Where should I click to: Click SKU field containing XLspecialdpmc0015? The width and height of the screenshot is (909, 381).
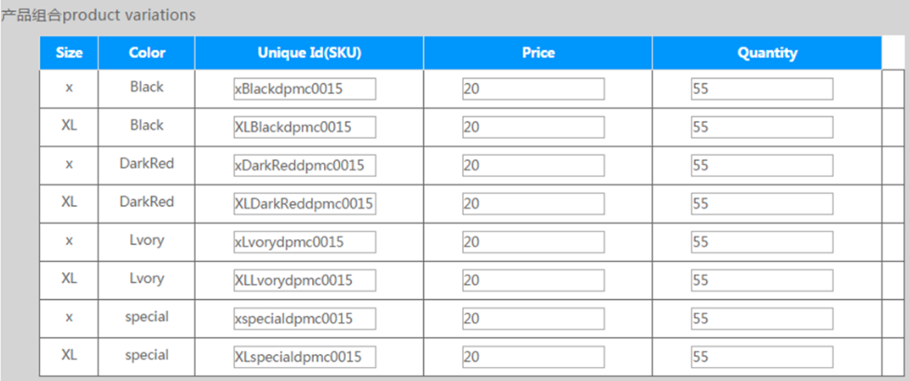(x=305, y=357)
